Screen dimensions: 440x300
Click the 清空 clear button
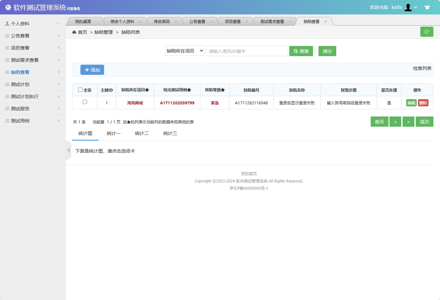[x=327, y=51]
